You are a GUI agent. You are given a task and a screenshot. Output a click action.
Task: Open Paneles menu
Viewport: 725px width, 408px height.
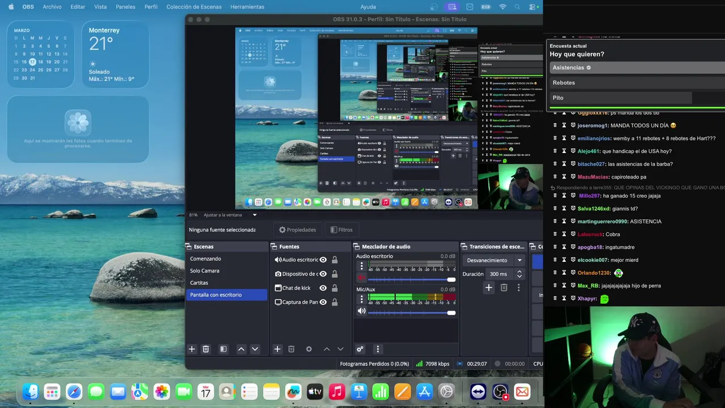tap(126, 7)
